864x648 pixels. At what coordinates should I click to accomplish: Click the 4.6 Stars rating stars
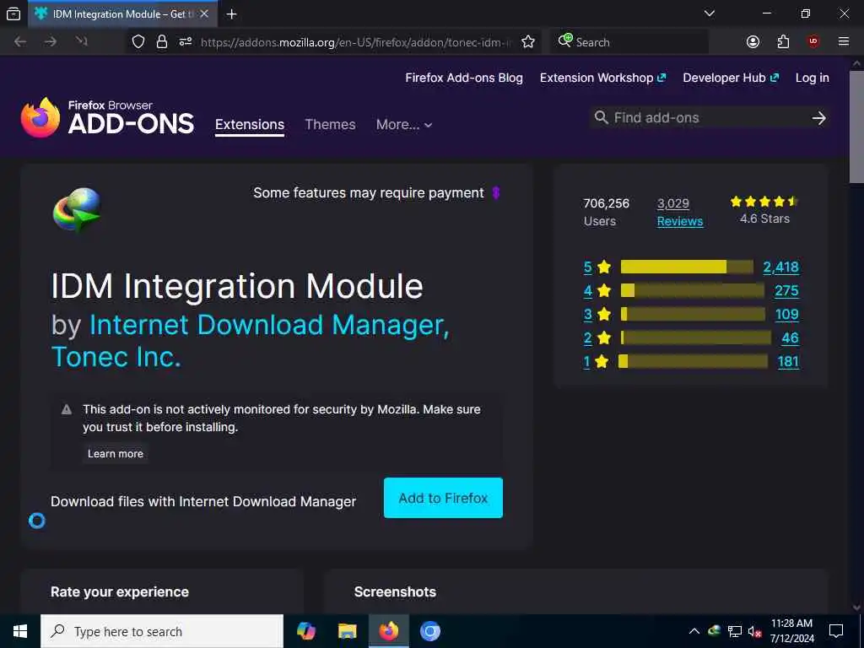(x=764, y=202)
